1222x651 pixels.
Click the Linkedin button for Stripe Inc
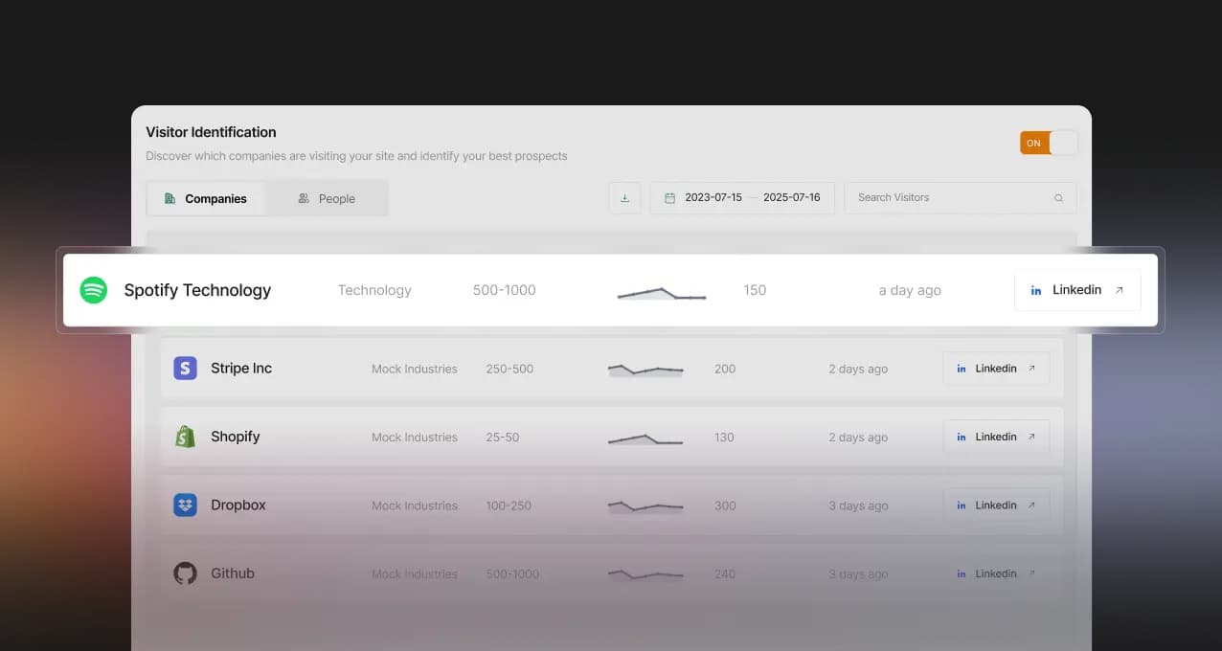(x=996, y=368)
